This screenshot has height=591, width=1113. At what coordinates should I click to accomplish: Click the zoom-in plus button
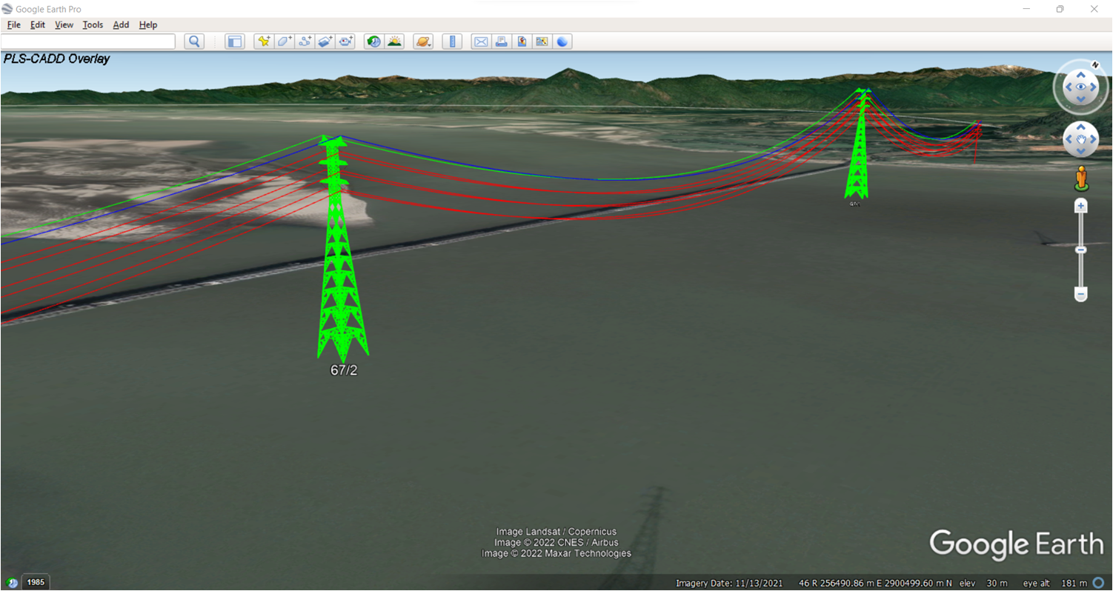(1081, 206)
